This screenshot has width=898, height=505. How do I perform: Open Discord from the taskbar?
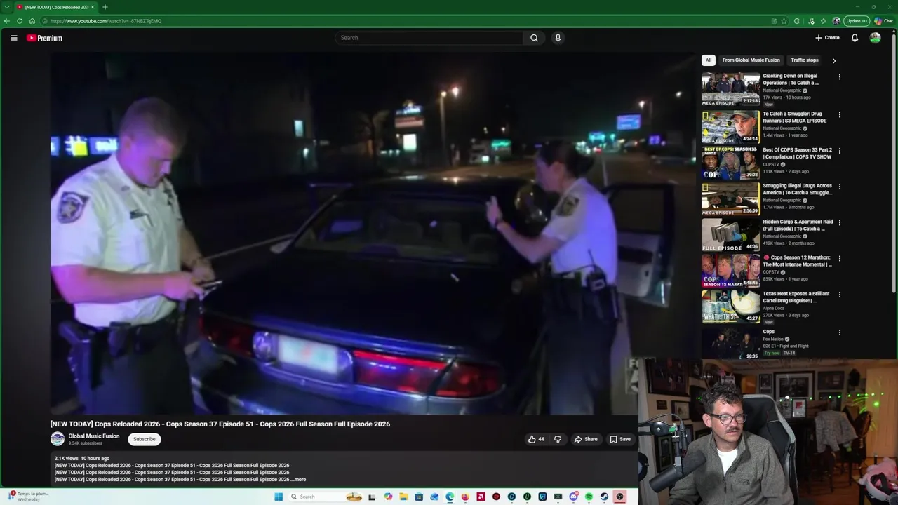[574, 497]
